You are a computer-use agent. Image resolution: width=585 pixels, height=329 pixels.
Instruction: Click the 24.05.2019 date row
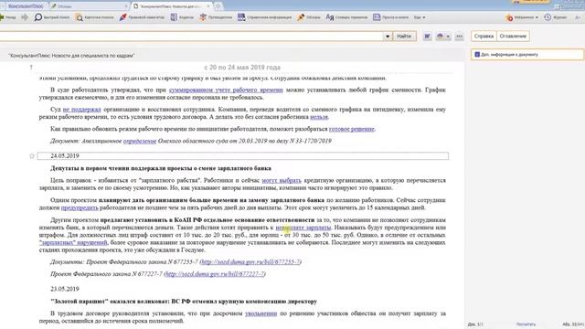click(x=243, y=156)
